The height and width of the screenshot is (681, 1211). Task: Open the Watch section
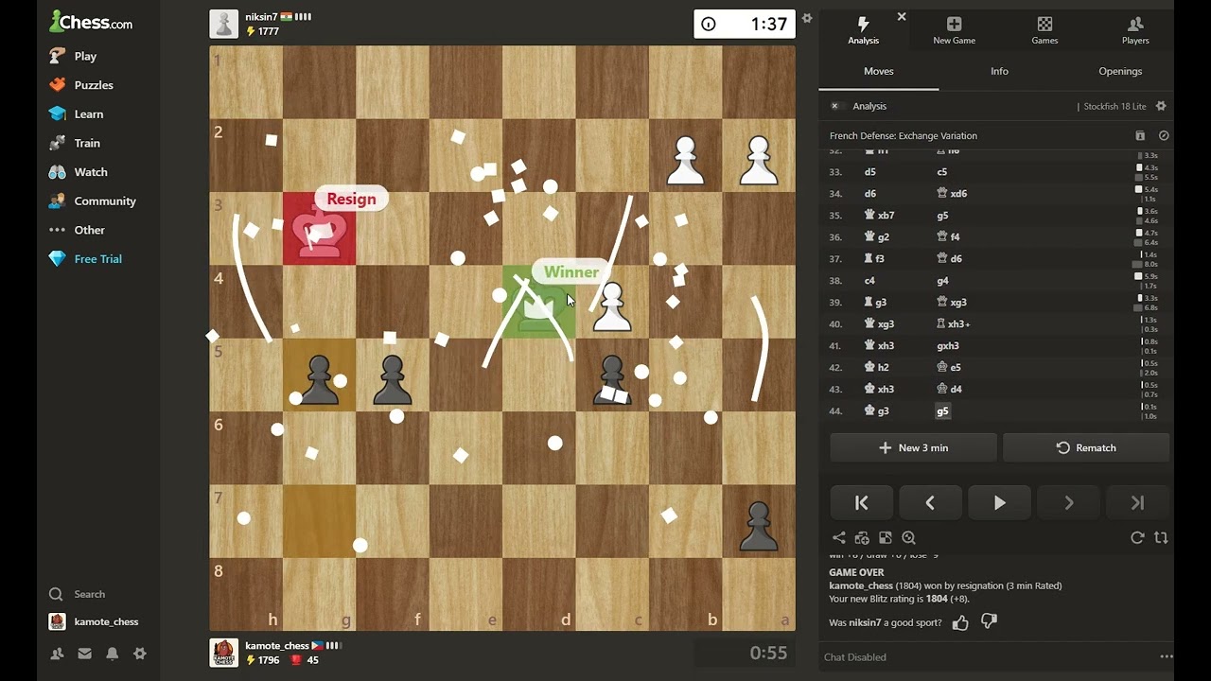pyautogui.click(x=79, y=172)
